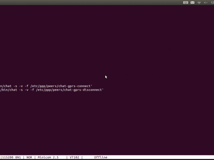Click the /etc/ppp/peers/chat-gprs-connect path text

point(61,86)
